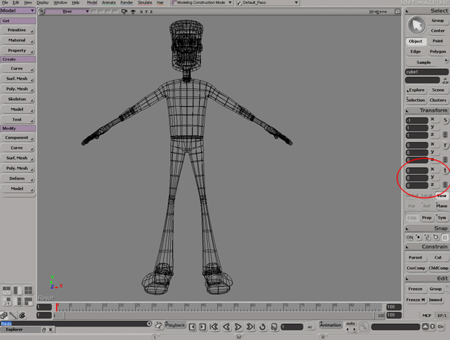
Task: Toggle Sym symmetry mode
Action: (x=441, y=217)
